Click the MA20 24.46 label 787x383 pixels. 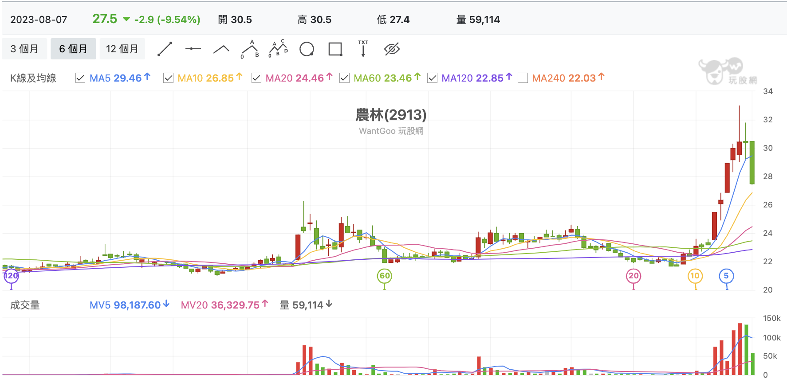299,78
